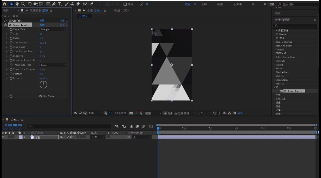This screenshot has width=321, height=178.
Task: Click the Direction angle dial
Action: [x=43, y=85]
